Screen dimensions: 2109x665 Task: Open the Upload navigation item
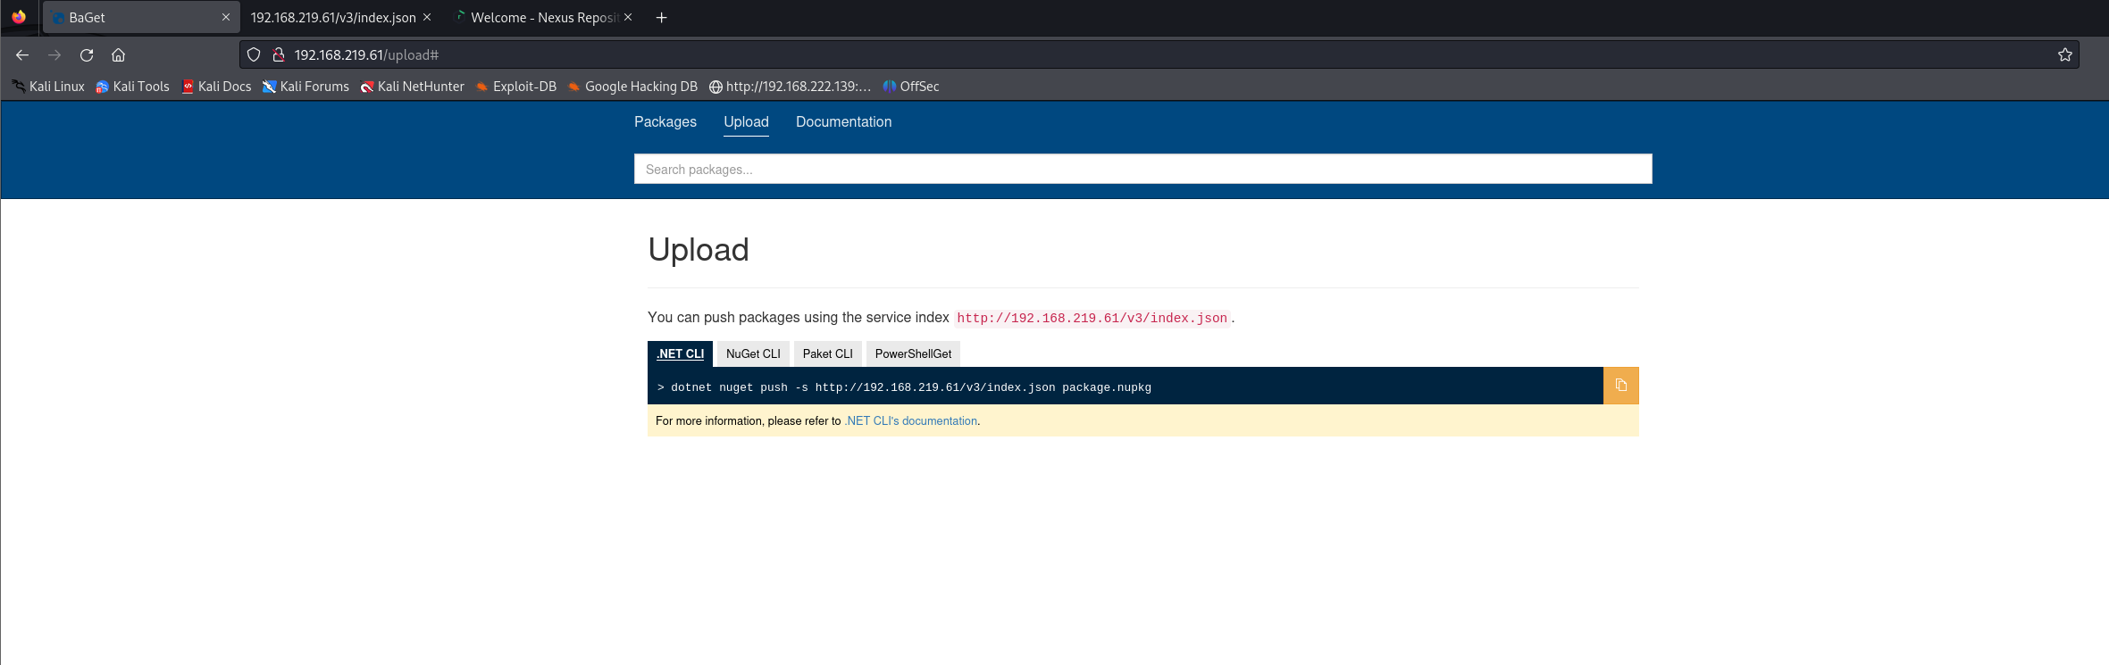[x=746, y=121]
